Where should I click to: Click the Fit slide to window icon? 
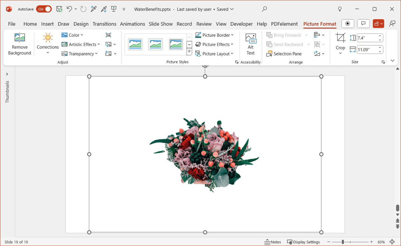[392, 242]
